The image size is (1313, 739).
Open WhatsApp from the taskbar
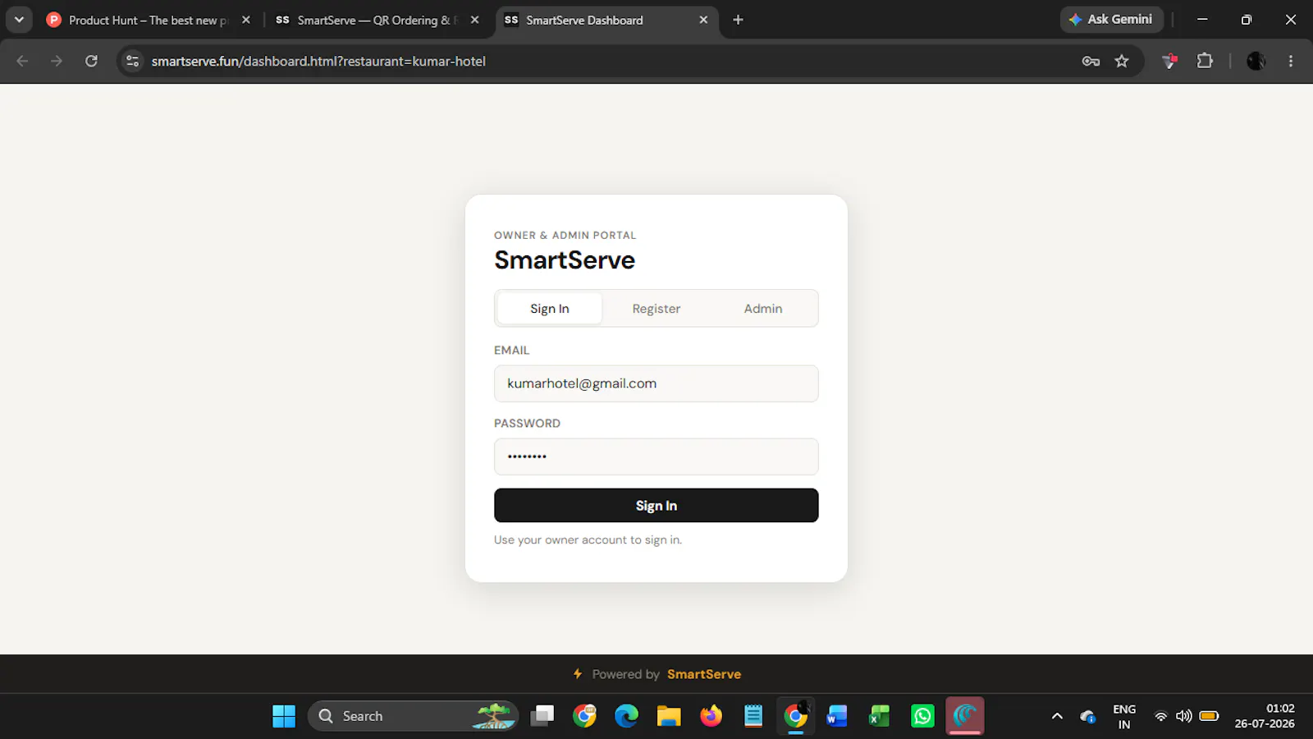[922, 716]
